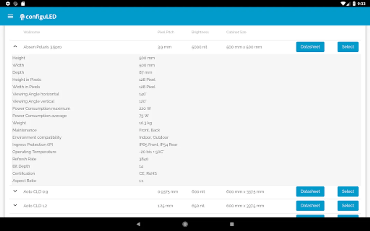
Task: Select the Aoto CLD 1.2 wall
Action: 348,206
